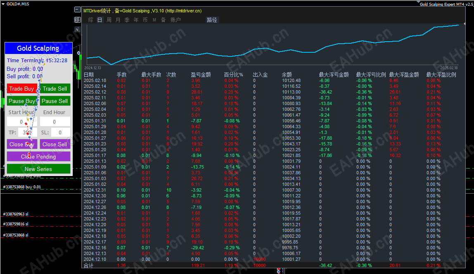
Task: Click the 余额 column header
Action: [x=287, y=75]
